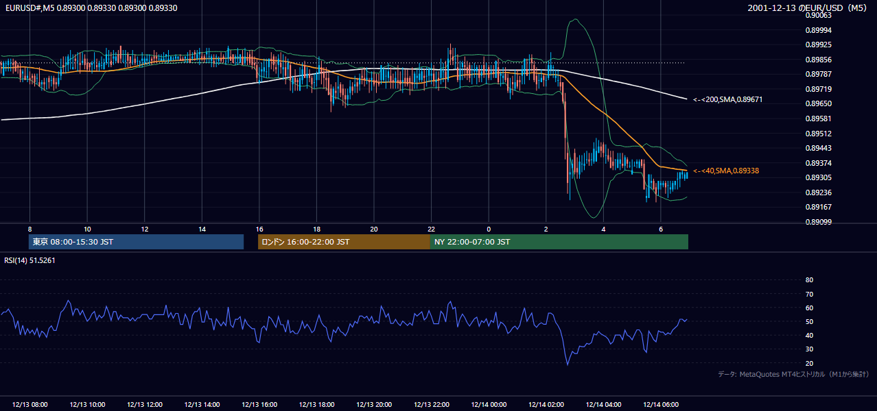
Task: Click hour tick 18 under price chart
Action: click(x=316, y=228)
